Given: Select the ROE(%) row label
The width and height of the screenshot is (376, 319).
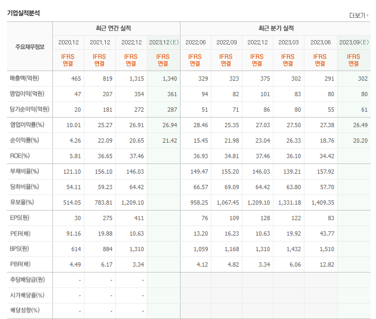Looking at the screenshot, I should [20, 155].
